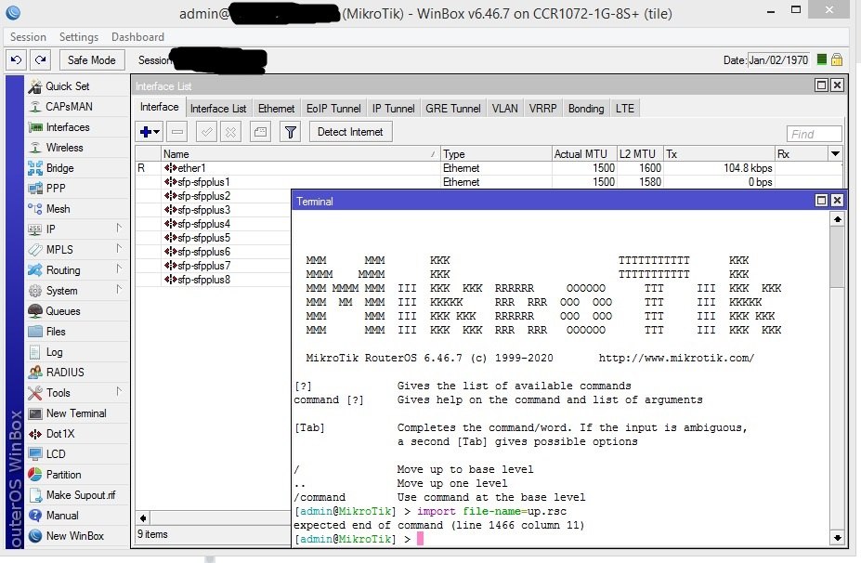Switch to GRE Tunnel tab
The width and height of the screenshot is (861, 563).
(x=453, y=108)
